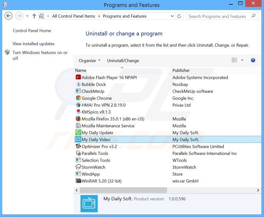Click the Nosibay publisher cell
The height and width of the screenshot is (217, 264).
pyautogui.click(x=180, y=84)
